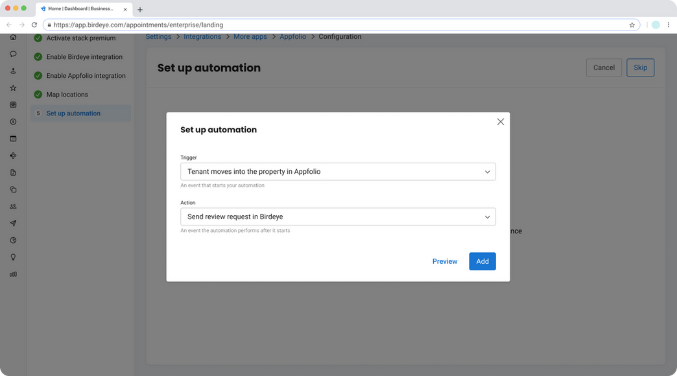This screenshot has width=677, height=376.
Task: Open the sidebar icon below the star
Action: pos(13,105)
